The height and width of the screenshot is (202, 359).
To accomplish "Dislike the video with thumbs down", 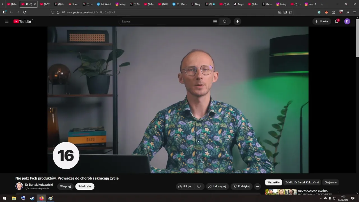I will (199, 186).
